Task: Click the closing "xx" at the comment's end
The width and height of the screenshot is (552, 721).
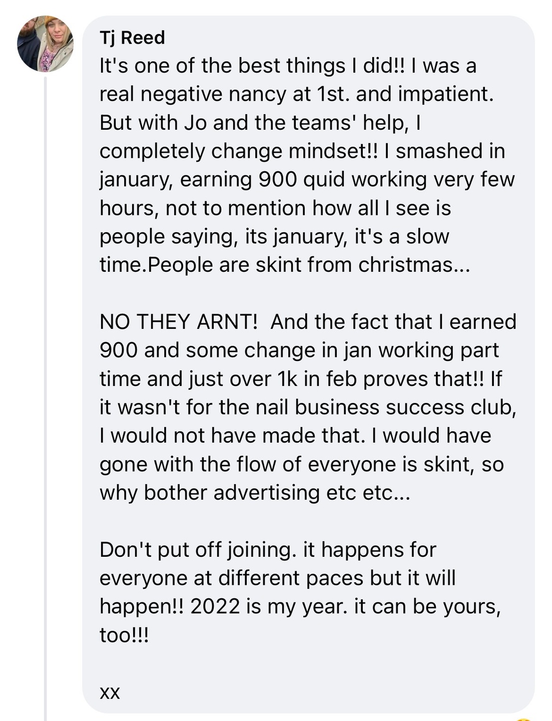Action: click(x=110, y=693)
